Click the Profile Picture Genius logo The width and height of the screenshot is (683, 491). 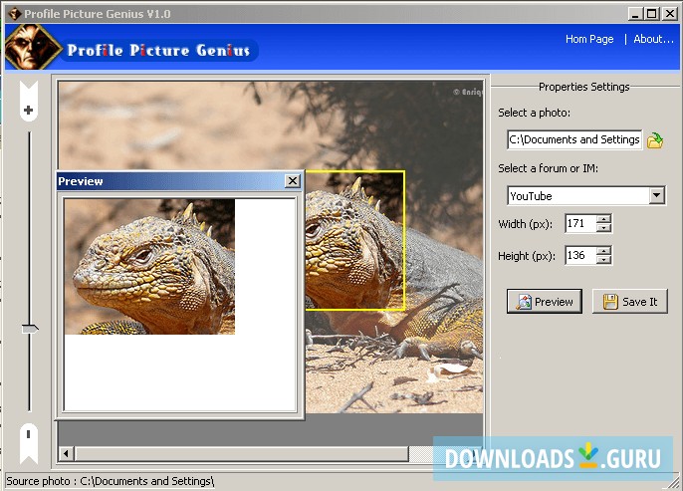click(x=32, y=47)
